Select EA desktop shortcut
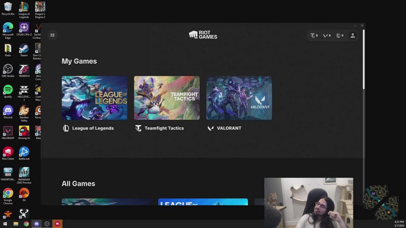 (x=24, y=195)
